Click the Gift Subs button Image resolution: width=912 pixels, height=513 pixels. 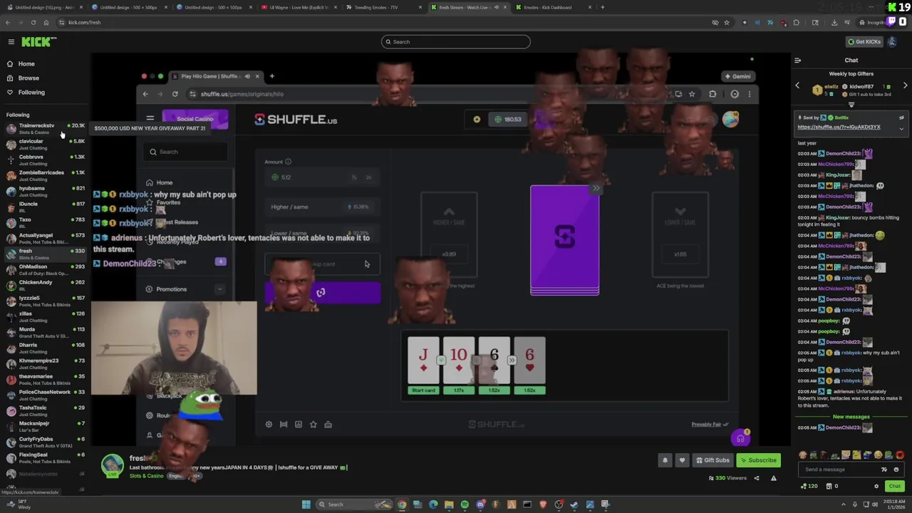coord(712,460)
